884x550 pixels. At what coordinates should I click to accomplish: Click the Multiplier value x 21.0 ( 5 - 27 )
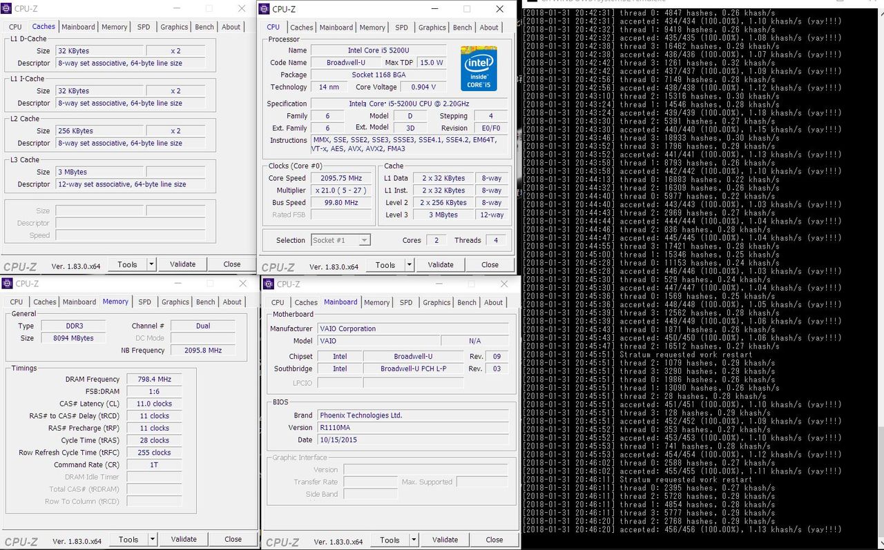pyautogui.click(x=342, y=190)
